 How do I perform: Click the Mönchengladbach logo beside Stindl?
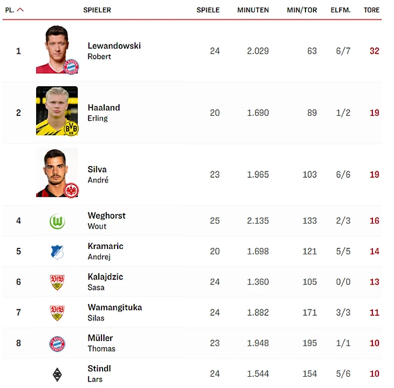(57, 374)
